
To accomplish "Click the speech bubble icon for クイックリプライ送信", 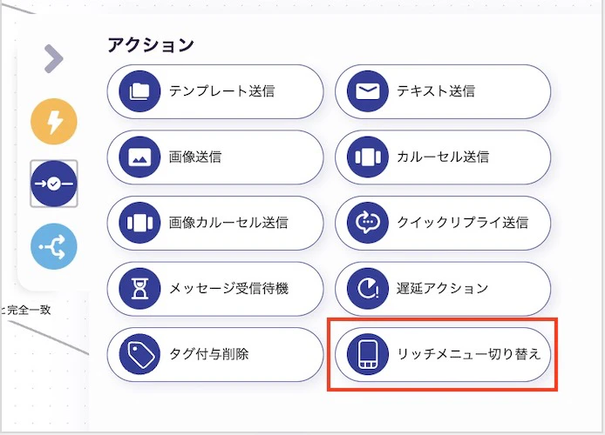I will pyautogui.click(x=367, y=223).
